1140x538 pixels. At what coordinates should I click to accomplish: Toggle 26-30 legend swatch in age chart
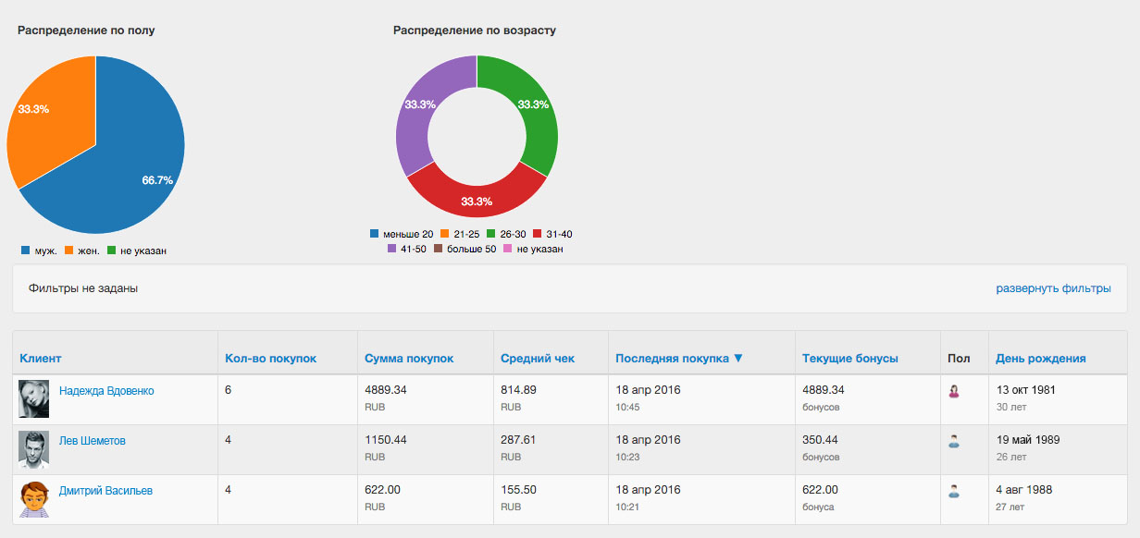point(491,234)
